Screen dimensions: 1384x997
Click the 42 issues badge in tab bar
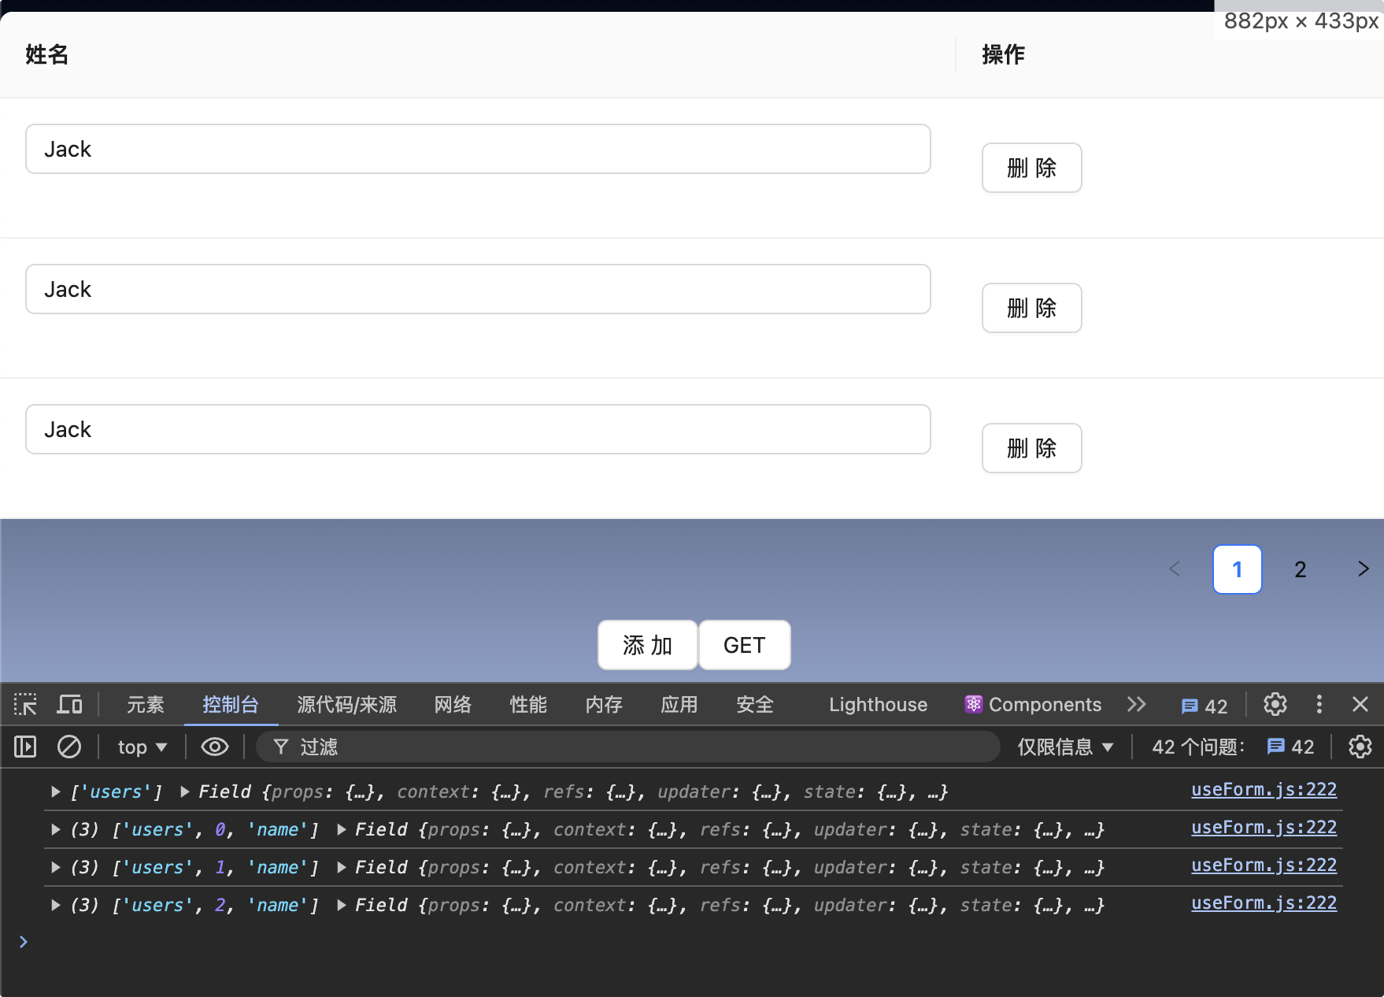click(x=1204, y=706)
